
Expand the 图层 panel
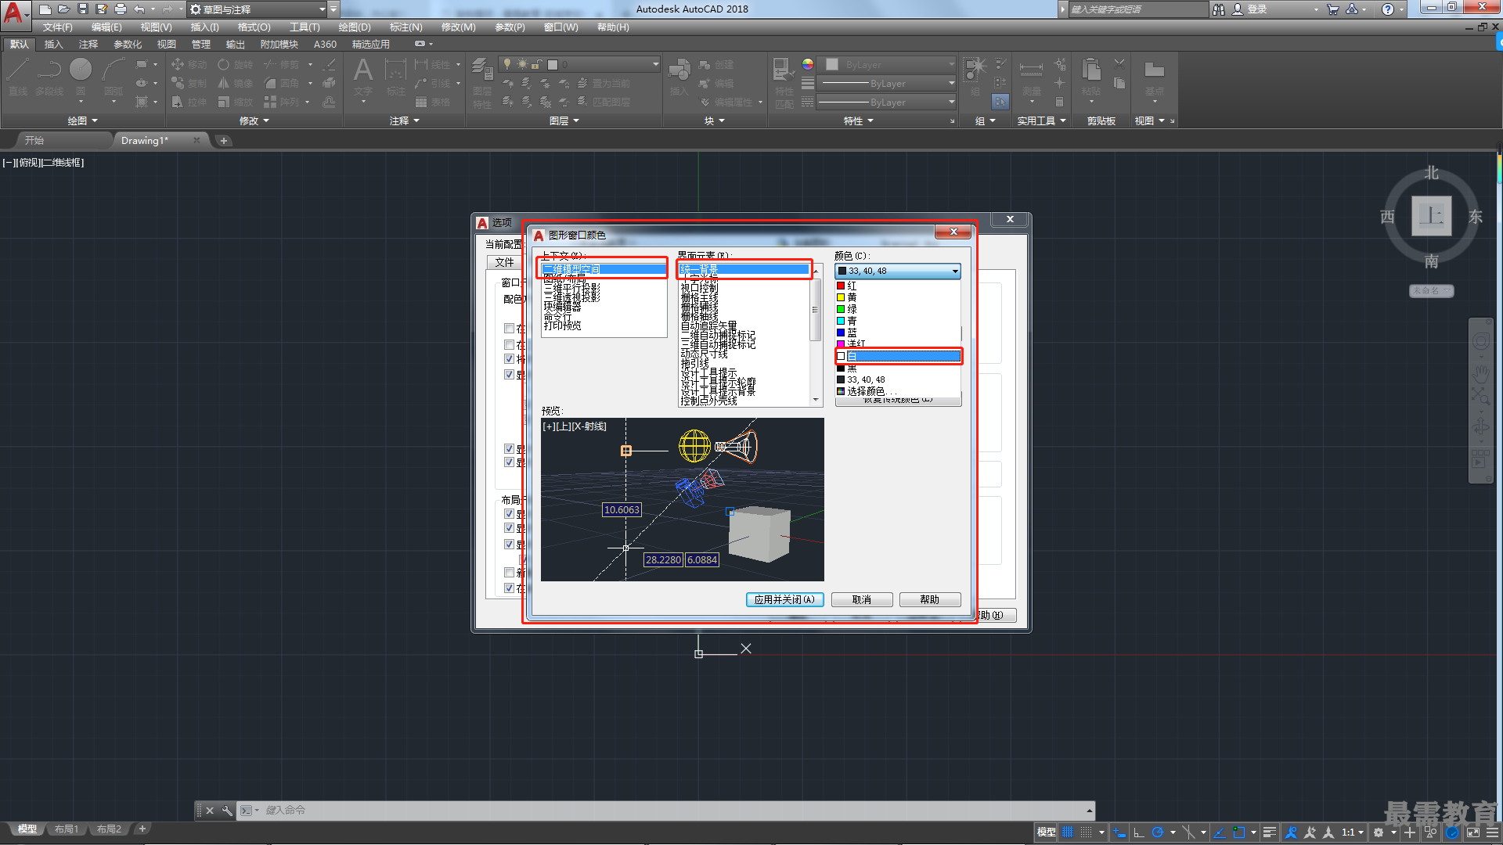pos(564,120)
